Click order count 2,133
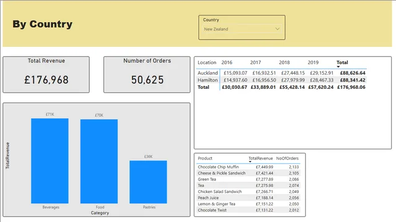 (294, 167)
